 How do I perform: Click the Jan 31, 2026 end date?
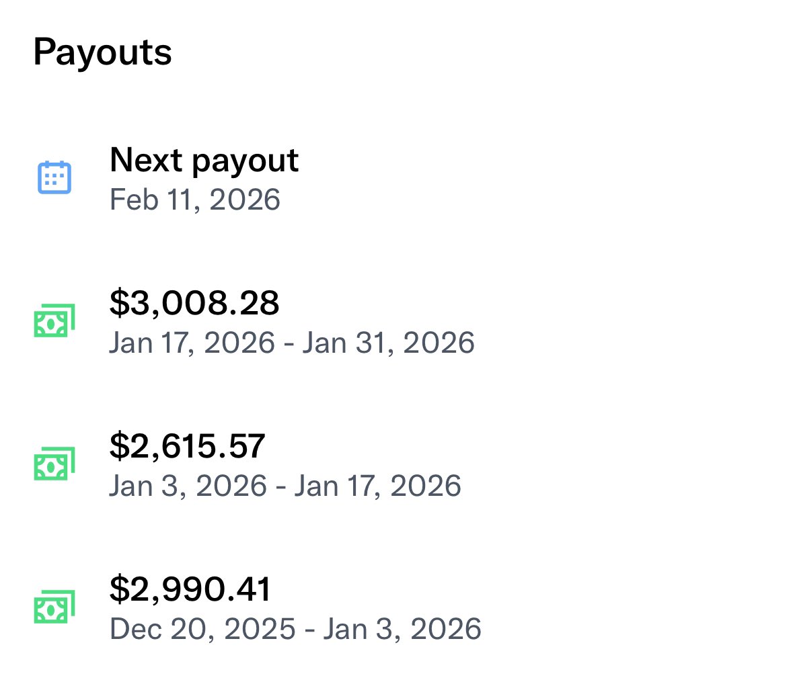click(388, 343)
